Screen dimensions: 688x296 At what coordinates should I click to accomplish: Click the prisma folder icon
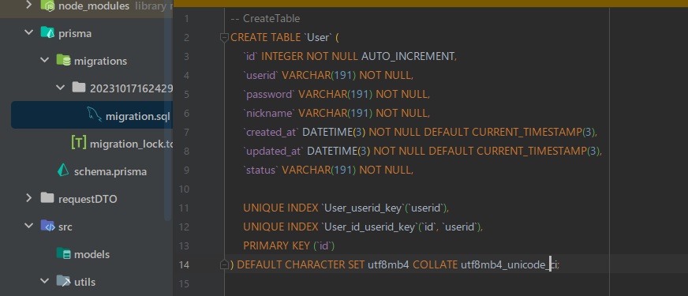[x=47, y=32]
